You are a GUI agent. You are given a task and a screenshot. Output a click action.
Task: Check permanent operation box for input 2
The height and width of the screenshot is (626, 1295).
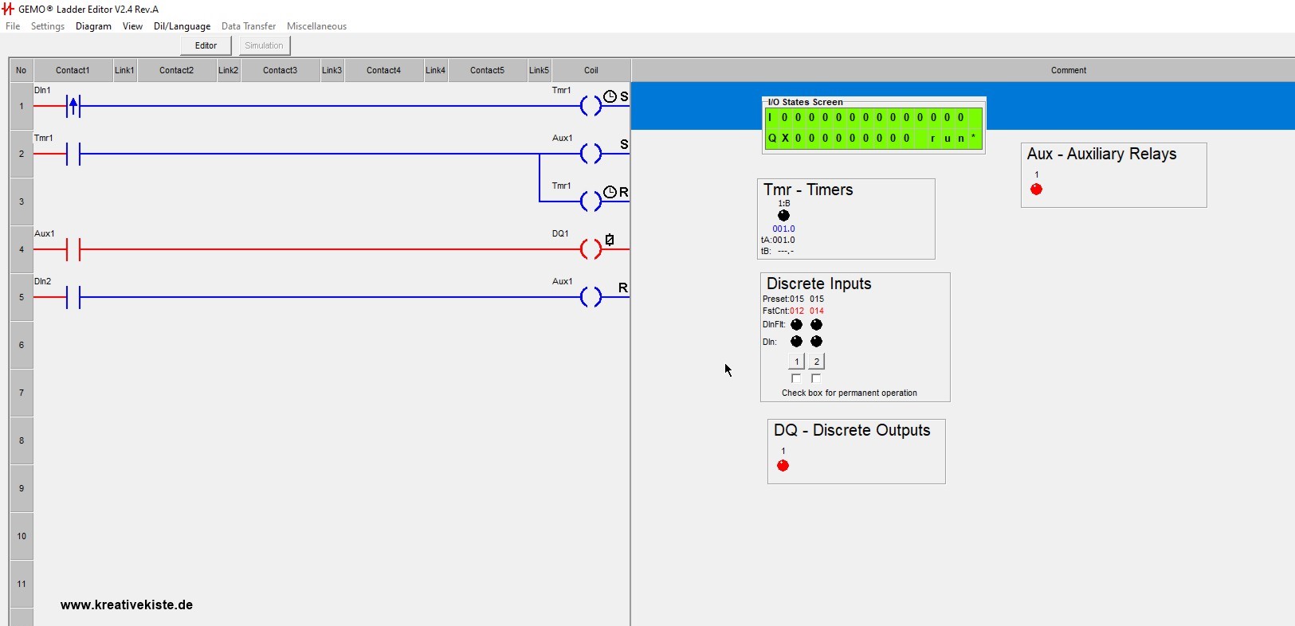pos(816,378)
